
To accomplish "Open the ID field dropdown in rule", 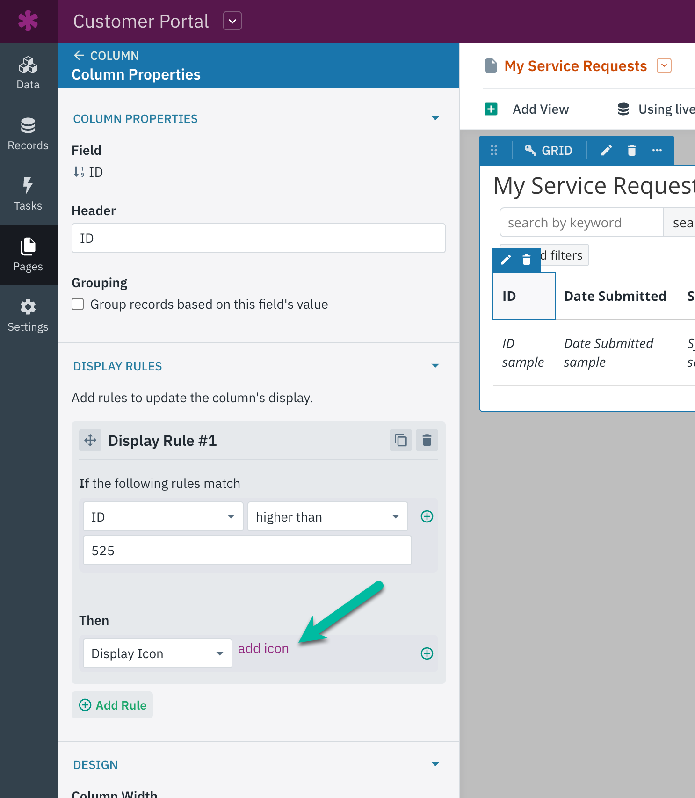I will click(163, 517).
